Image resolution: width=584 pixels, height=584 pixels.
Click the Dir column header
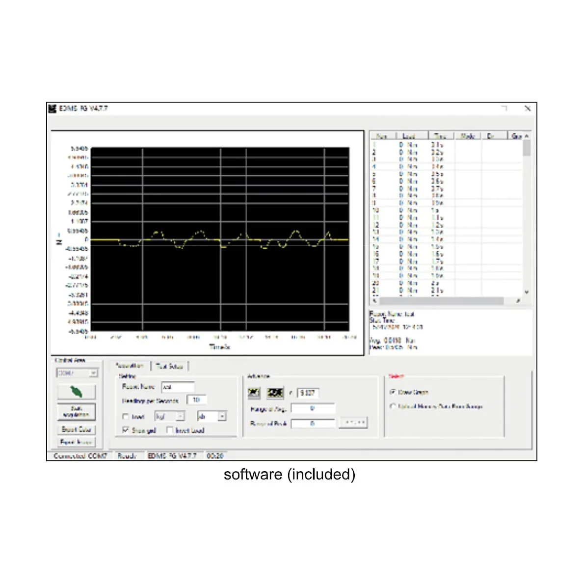(x=494, y=136)
